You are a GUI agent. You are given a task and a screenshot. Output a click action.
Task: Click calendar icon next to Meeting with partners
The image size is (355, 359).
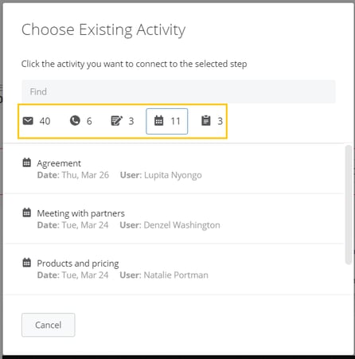(27, 213)
